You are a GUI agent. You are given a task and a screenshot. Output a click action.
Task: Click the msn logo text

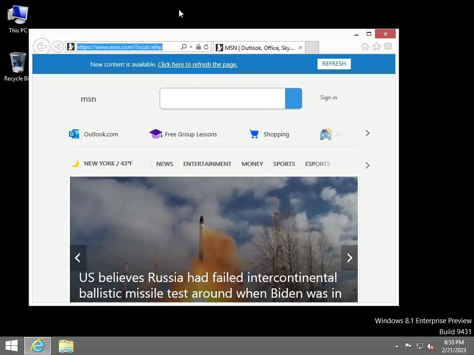click(x=88, y=99)
